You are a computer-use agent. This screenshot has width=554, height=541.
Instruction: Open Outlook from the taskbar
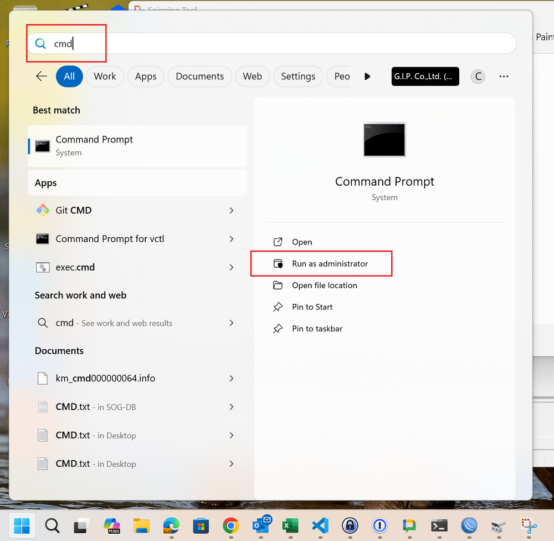tap(261, 525)
